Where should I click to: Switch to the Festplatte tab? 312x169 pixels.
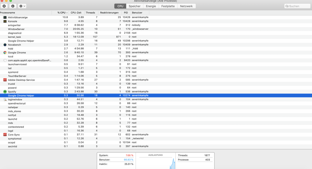click(x=168, y=6)
